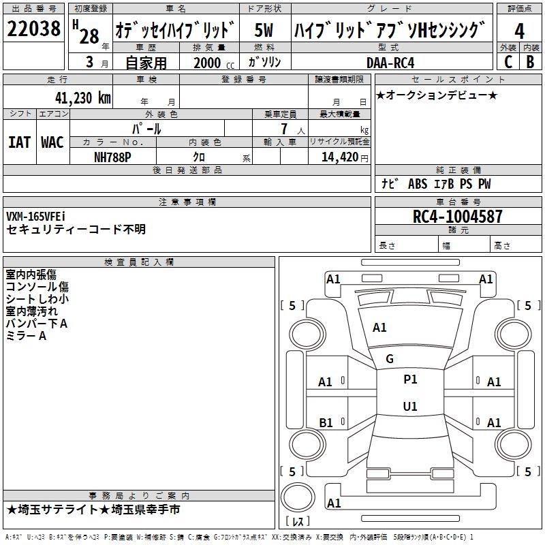Screen dimensions: 545x545
Task: Click the エアB equipment entry
Action: point(443,184)
